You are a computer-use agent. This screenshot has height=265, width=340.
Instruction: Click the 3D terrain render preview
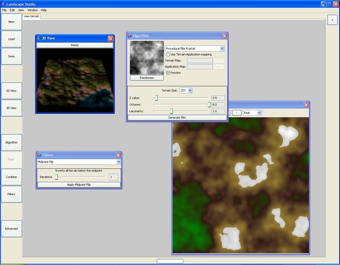[75, 80]
